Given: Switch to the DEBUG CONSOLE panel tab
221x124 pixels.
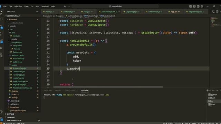Looking at the screenshot, I should click(71, 91).
